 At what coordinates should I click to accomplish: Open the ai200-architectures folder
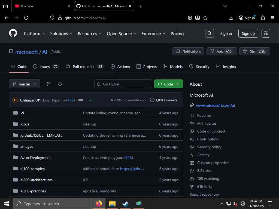pos(37,180)
